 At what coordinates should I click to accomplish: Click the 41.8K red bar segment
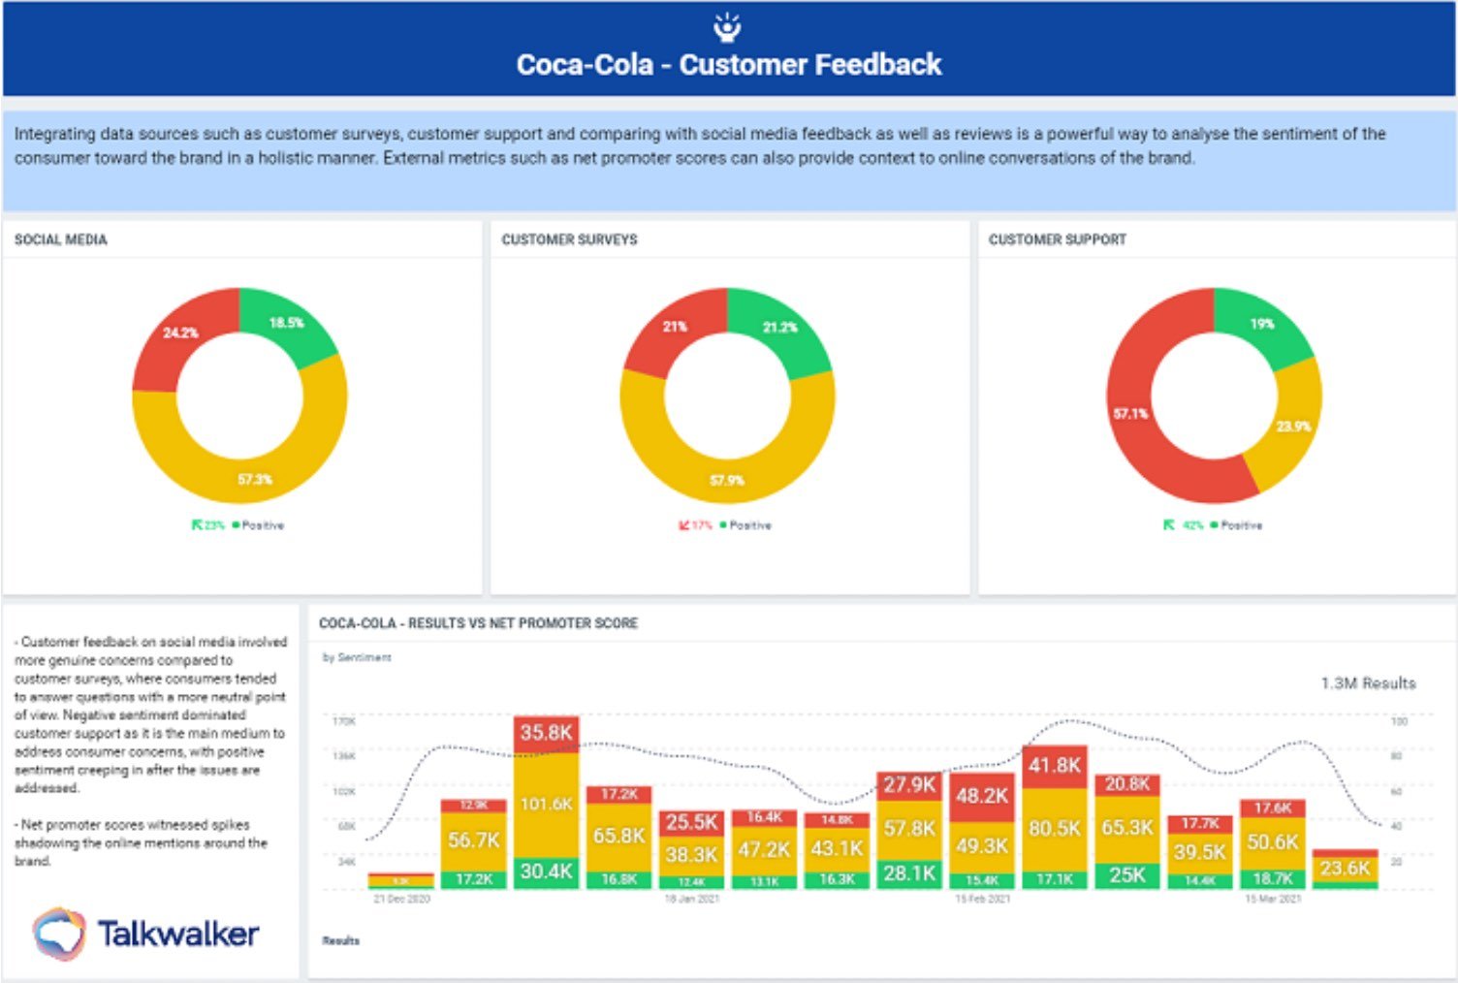[1054, 766]
